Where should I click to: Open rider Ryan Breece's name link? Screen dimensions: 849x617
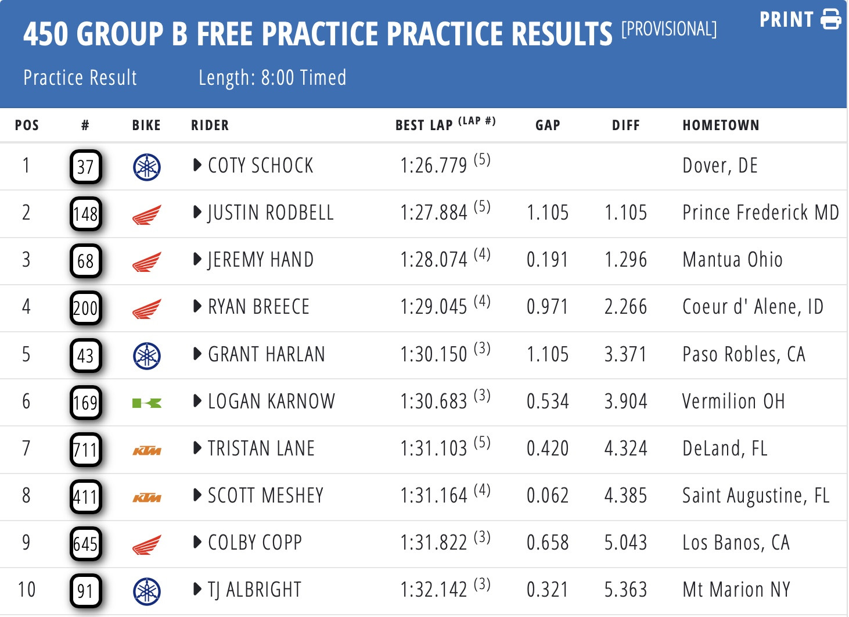coord(258,307)
